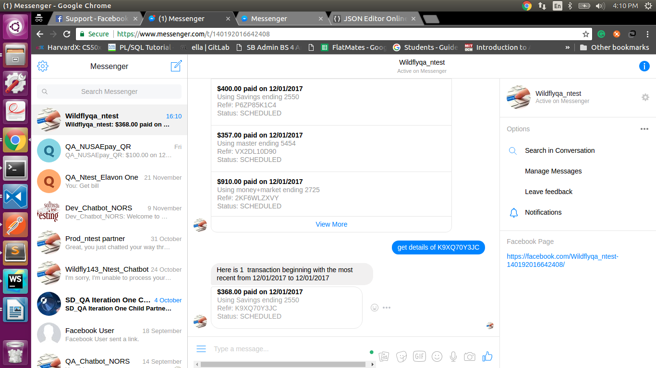Open Other bookmarks folder
Image resolution: width=656 pixels, height=368 pixels.
[615, 47]
